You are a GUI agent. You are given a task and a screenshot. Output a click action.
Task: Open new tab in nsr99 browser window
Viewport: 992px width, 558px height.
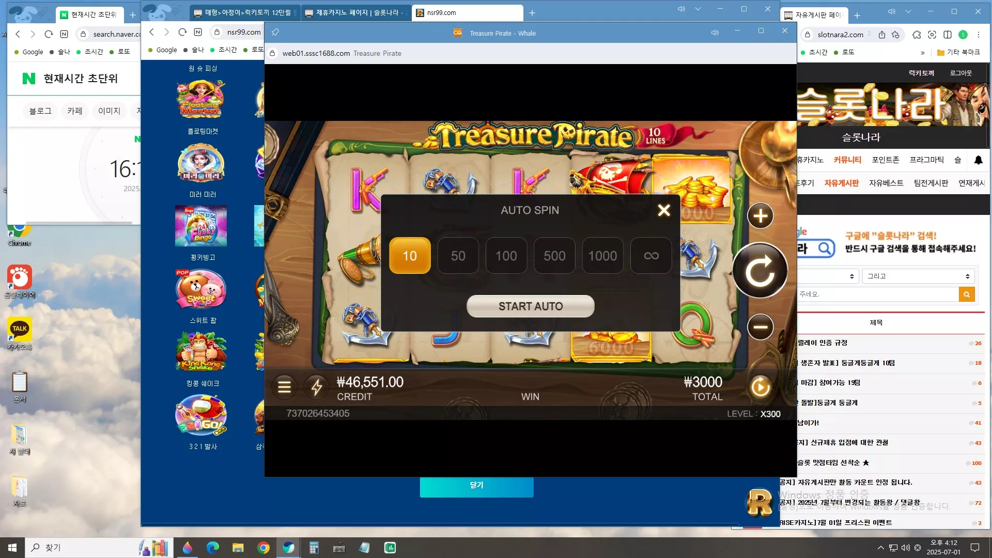tap(532, 13)
